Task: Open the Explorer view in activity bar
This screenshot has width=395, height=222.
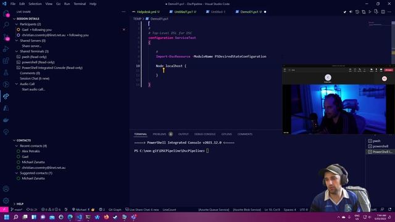Action: (6, 13)
